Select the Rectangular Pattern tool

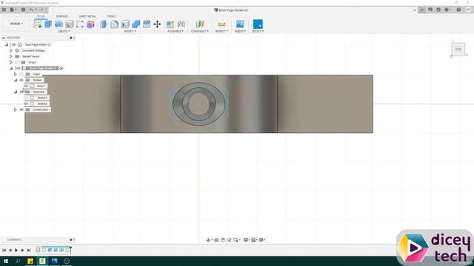pos(80,24)
